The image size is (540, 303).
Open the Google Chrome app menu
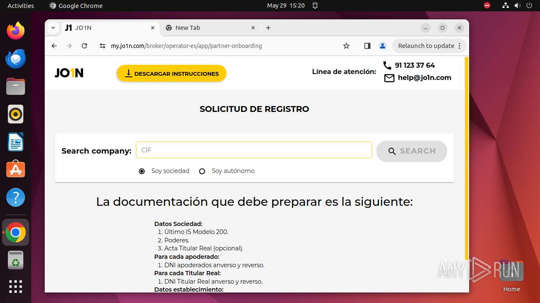76,5
